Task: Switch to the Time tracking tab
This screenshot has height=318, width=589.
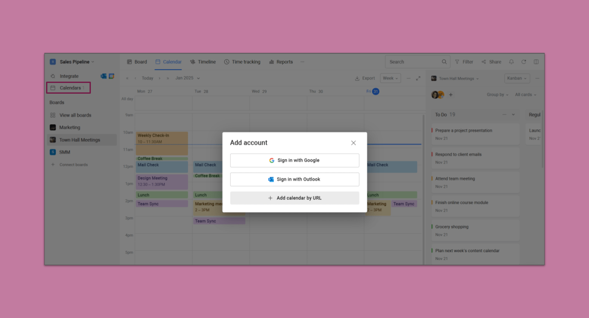Action: tap(242, 62)
